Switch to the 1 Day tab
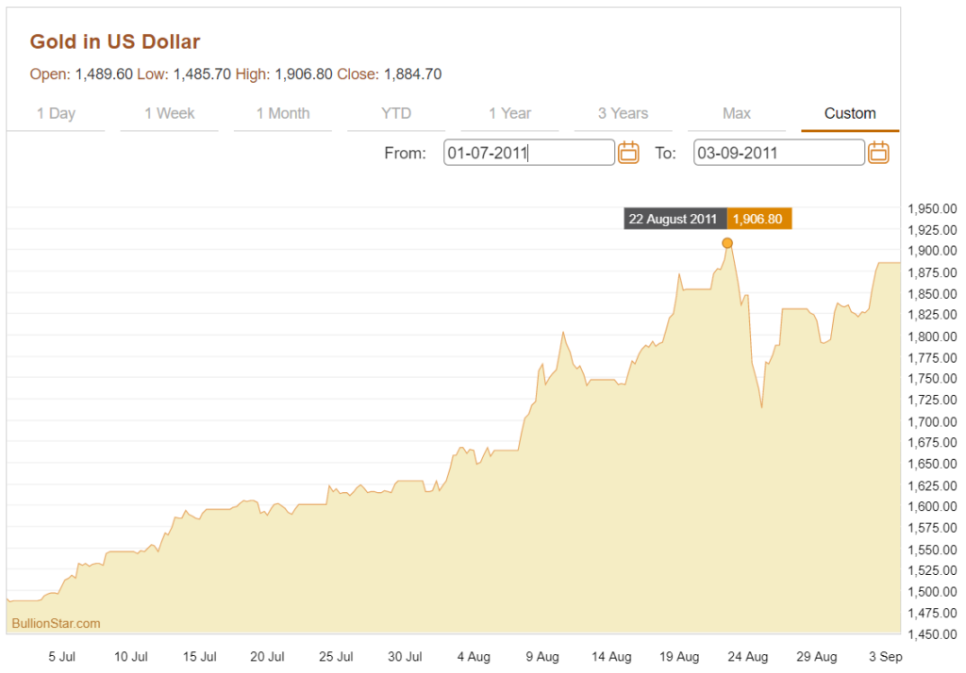 (x=56, y=113)
